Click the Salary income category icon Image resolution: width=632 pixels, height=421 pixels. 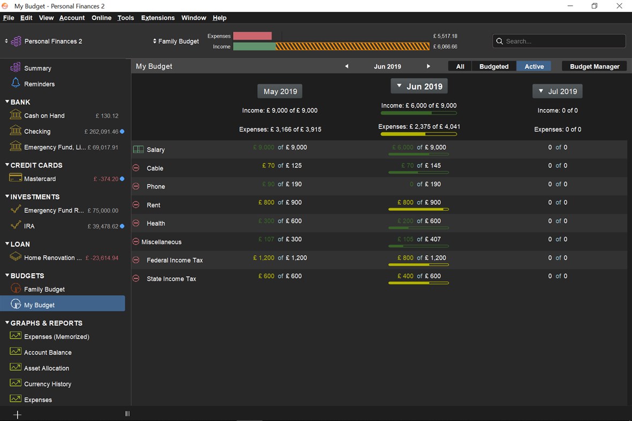point(138,149)
